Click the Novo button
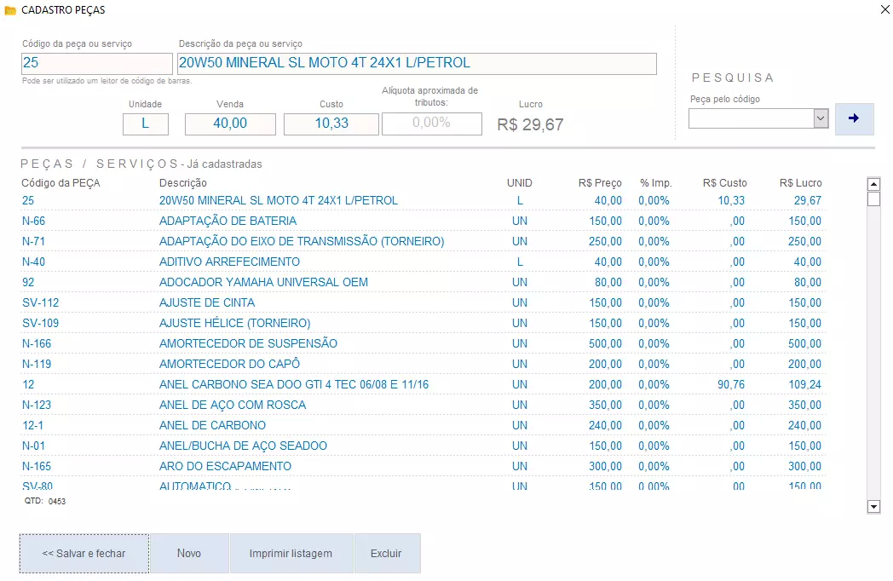The image size is (893, 581). [189, 553]
